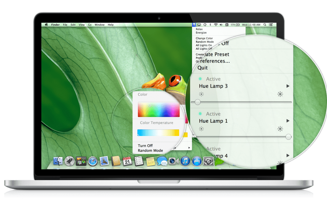Click the magnified Create Preset entry
The width and height of the screenshot is (327, 211).
pos(217,54)
